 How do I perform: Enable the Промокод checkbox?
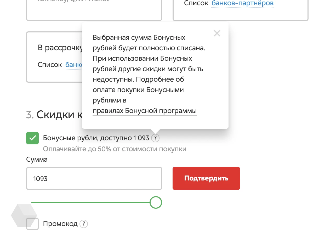(32, 224)
